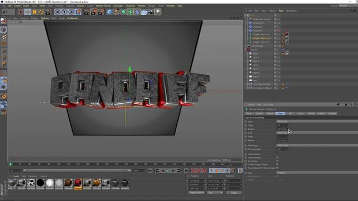The image size is (358, 201).
Task: Open the Fillet Type dropdown
Action: [x=317, y=145]
